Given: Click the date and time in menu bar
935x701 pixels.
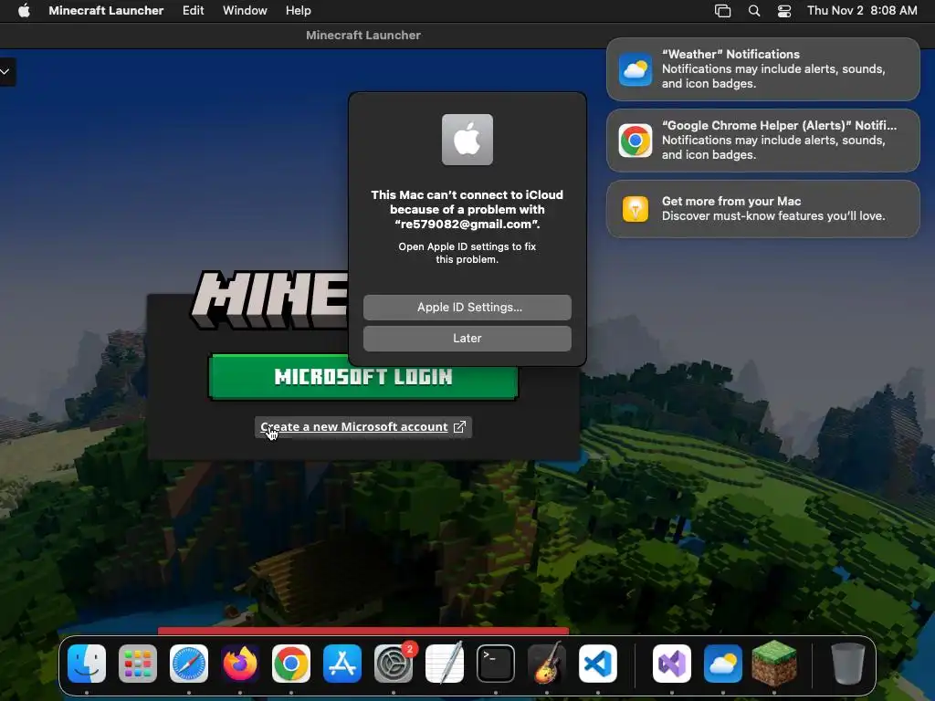Looking at the screenshot, I should coord(862,10).
